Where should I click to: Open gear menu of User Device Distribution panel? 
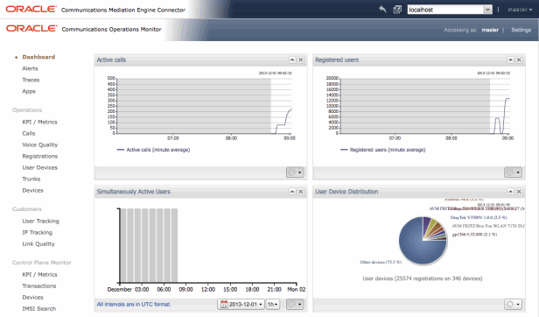click(x=514, y=304)
